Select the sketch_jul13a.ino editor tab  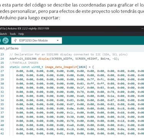[9, 49]
